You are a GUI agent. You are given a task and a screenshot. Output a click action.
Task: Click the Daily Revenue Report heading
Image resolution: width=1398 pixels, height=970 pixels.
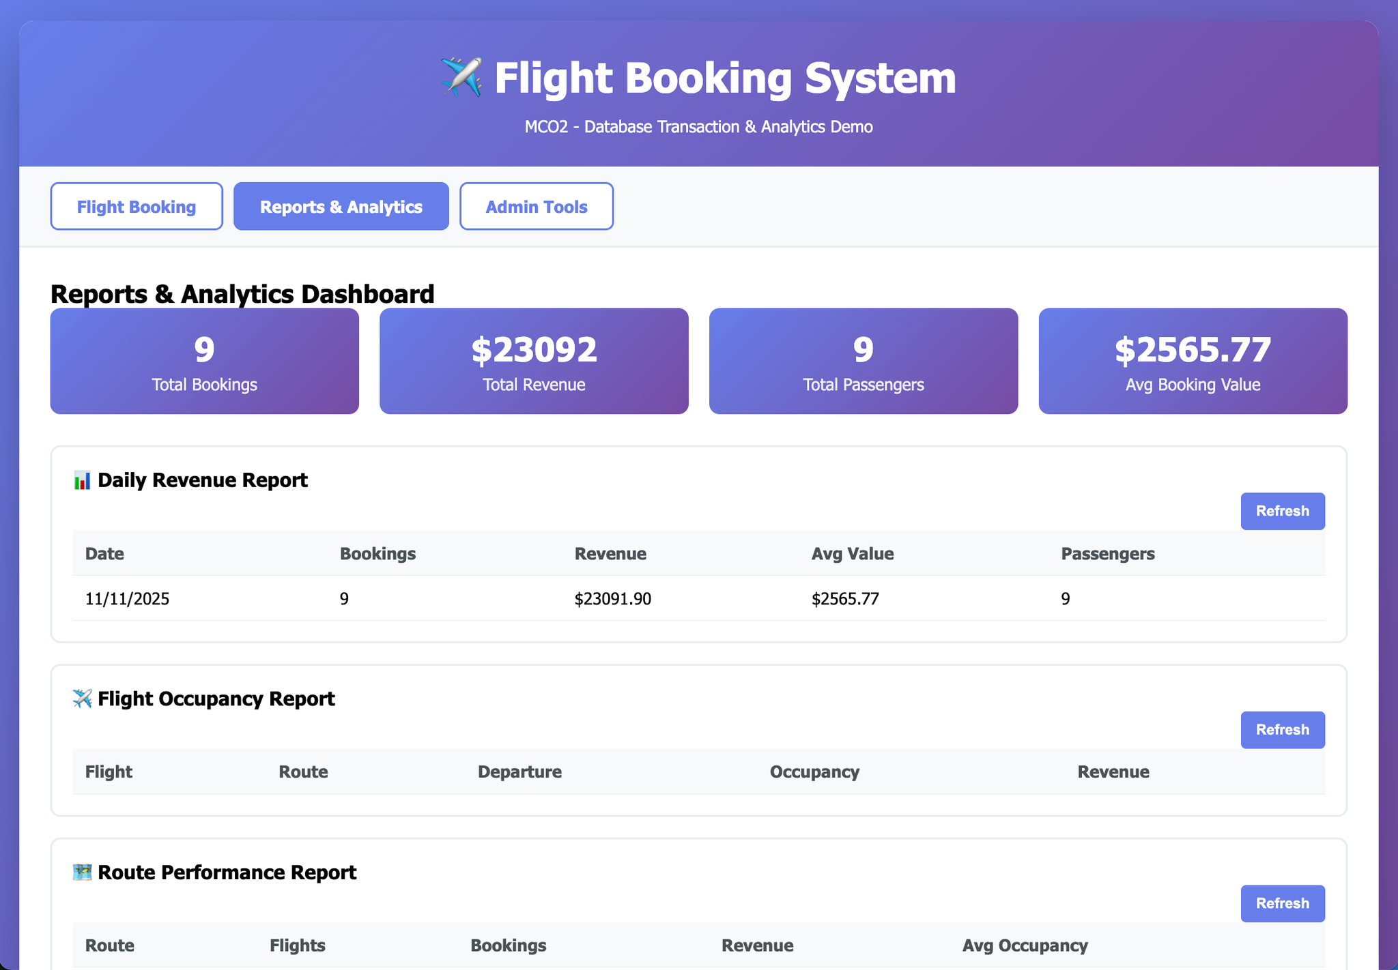click(203, 480)
